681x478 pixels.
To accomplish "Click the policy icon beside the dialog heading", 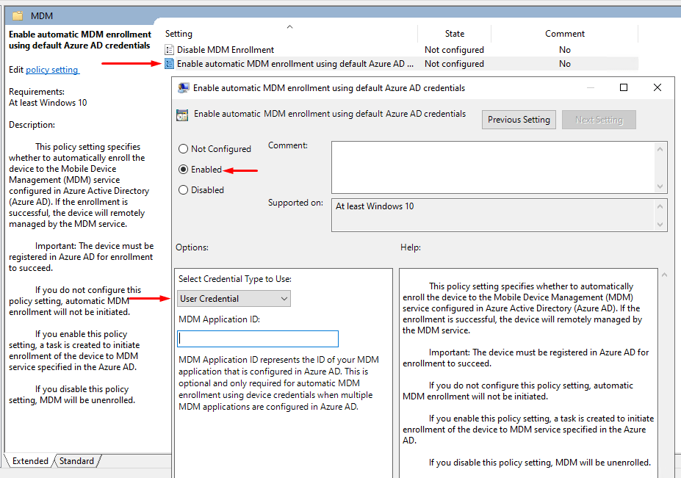I will coord(182,115).
